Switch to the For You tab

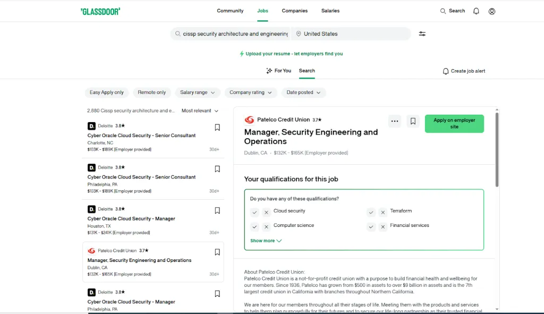point(279,71)
